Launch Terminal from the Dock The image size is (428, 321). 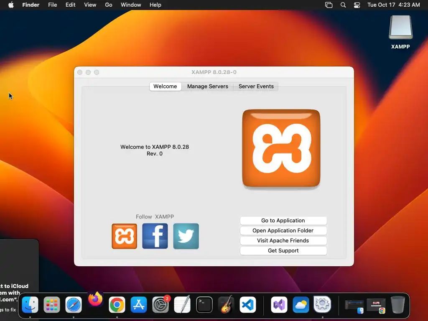point(204,305)
